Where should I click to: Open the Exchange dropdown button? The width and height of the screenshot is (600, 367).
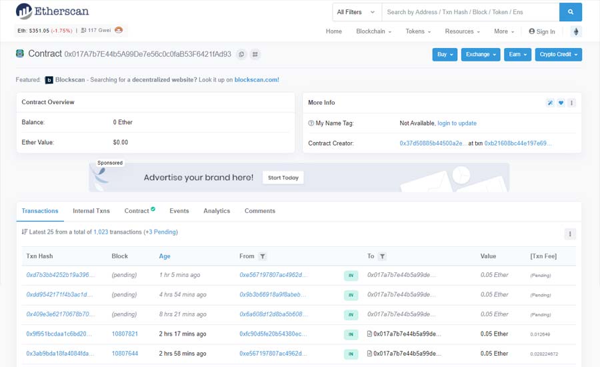tap(481, 55)
